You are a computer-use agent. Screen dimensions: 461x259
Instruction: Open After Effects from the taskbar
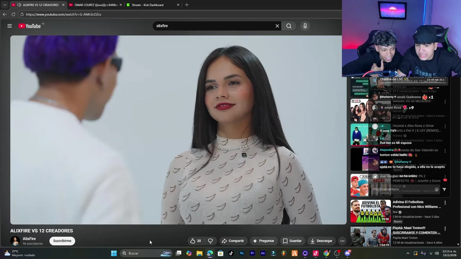coord(263,253)
